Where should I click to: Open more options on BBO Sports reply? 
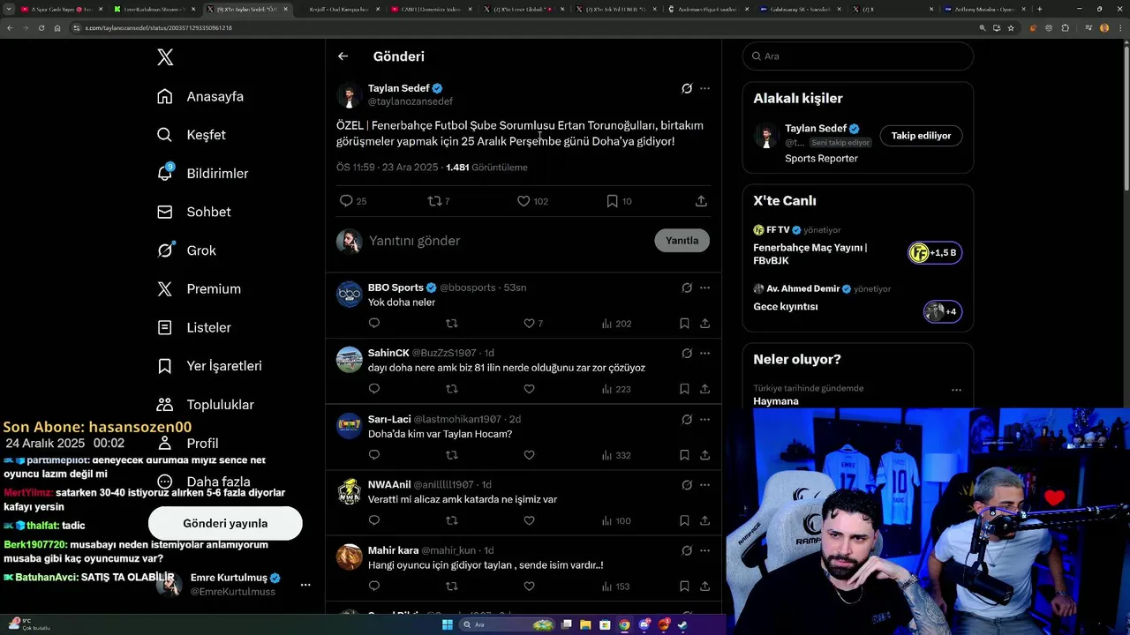click(704, 288)
